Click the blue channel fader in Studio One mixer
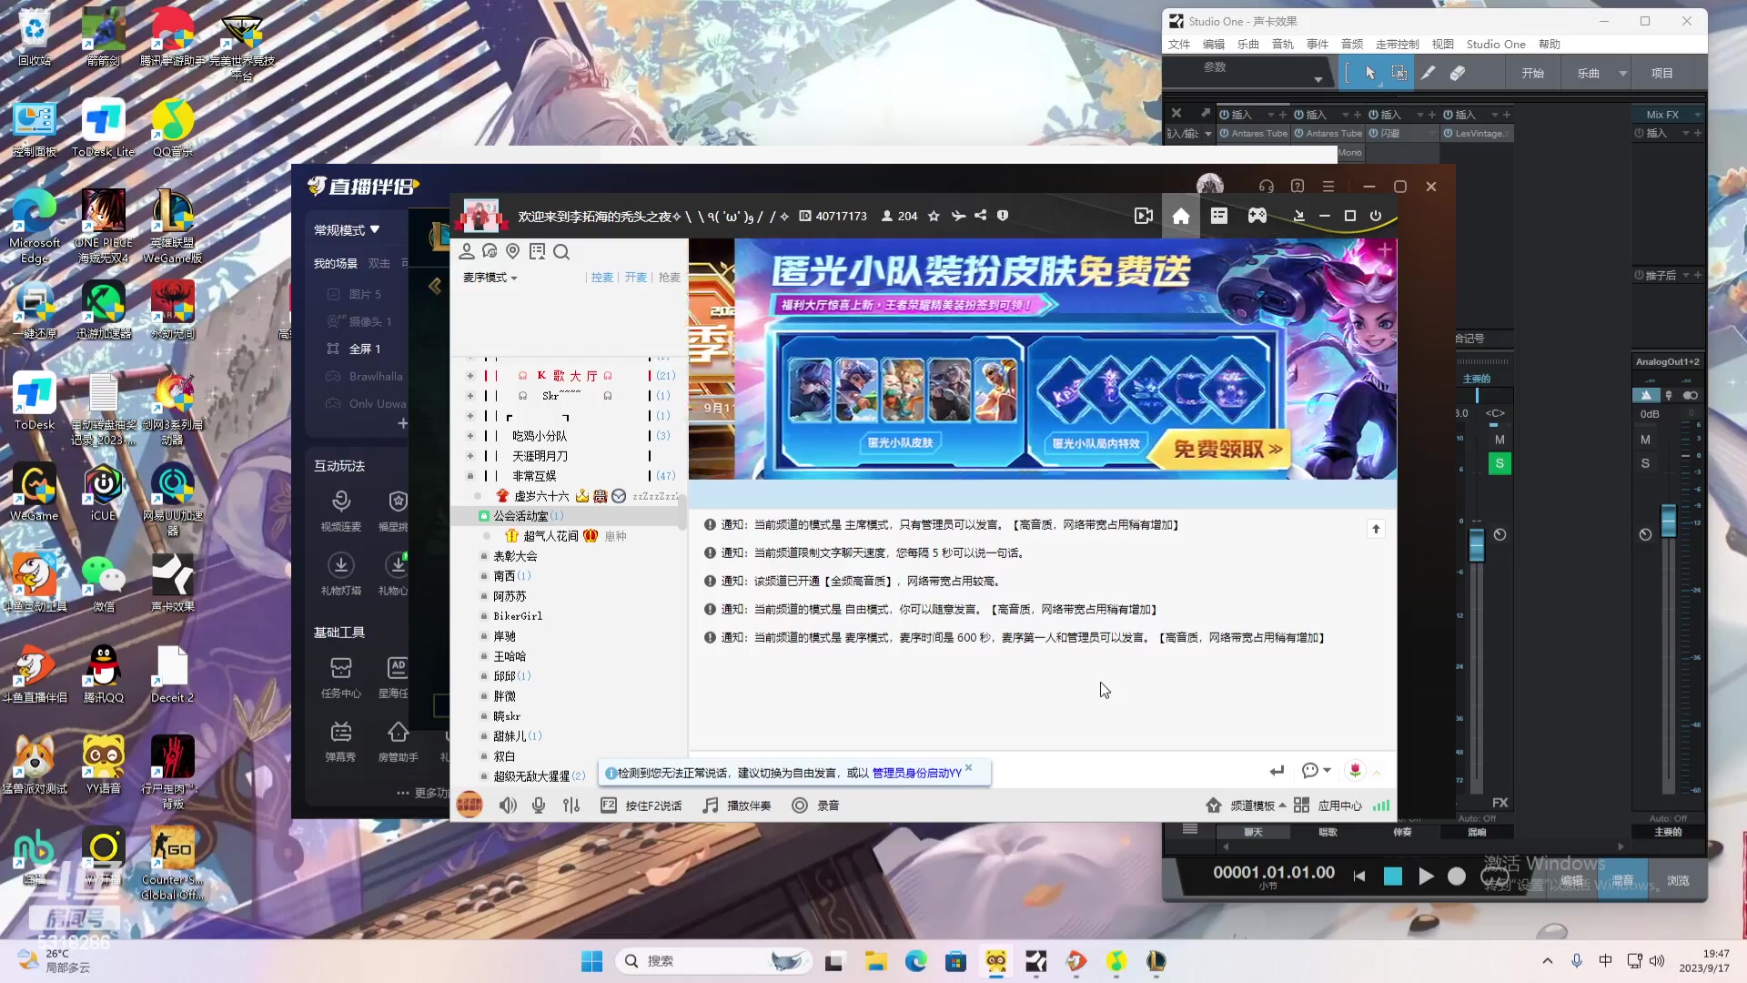Viewport: 1747px width, 983px height. pos(1477,544)
